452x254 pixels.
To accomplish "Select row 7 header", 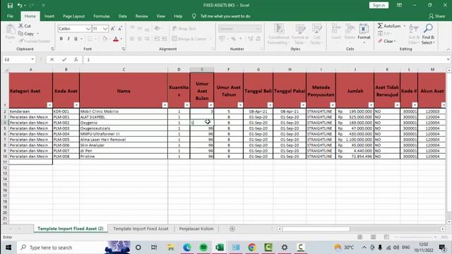I will (5, 140).
